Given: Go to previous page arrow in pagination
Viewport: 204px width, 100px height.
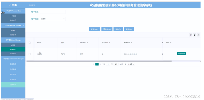Looking at the screenshot, I should (93, 64).
